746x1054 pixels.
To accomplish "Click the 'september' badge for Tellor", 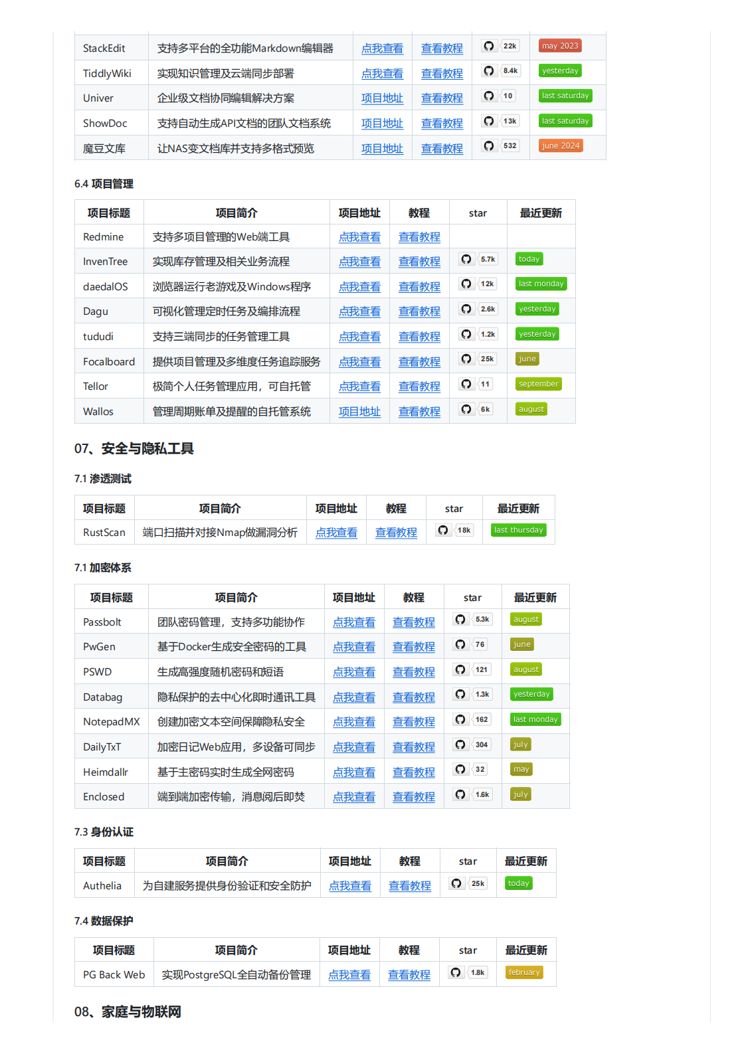I will click(539, 384).
